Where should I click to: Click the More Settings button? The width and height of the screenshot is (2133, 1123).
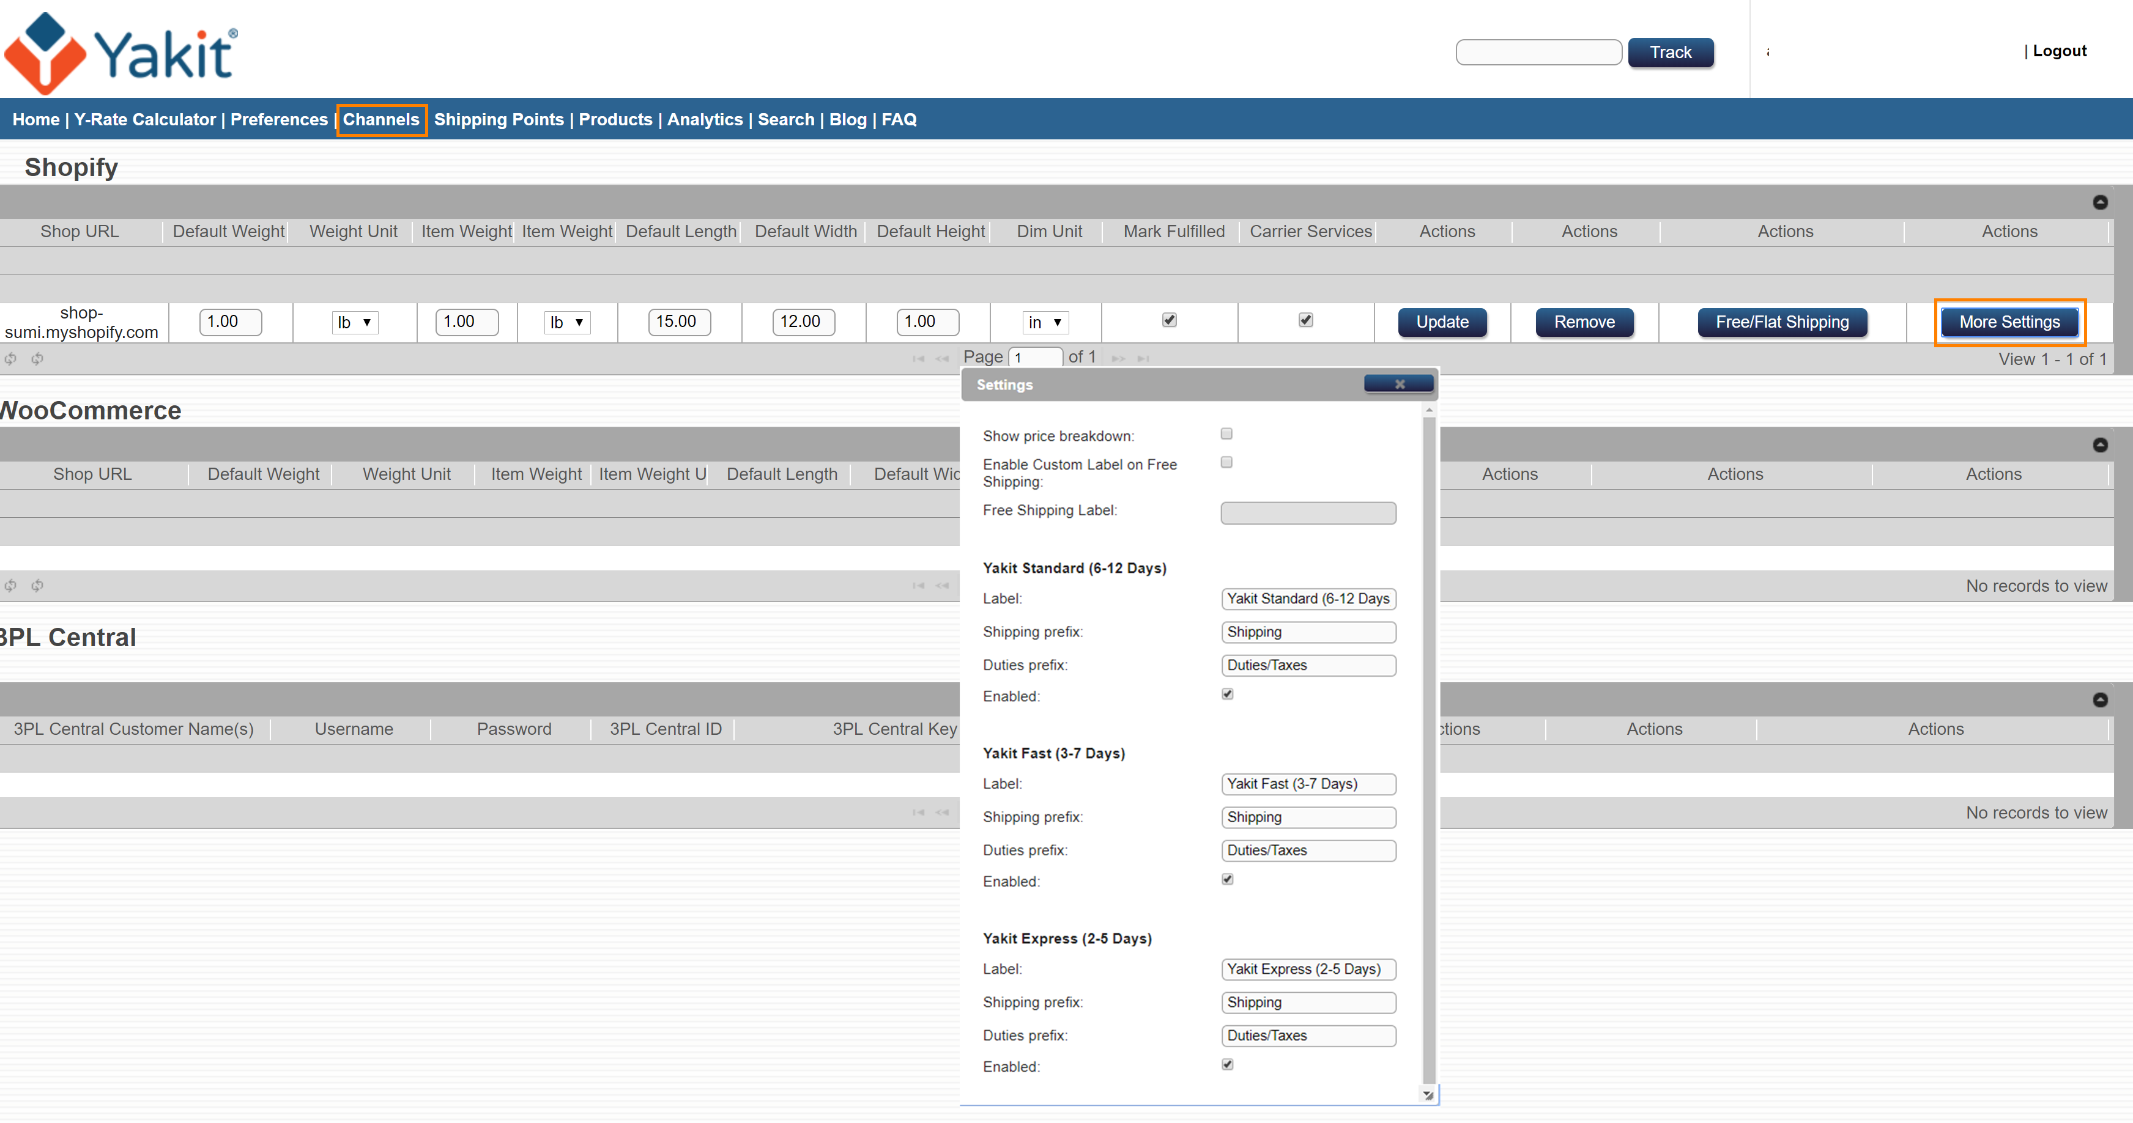click(x=2009, y=323)
